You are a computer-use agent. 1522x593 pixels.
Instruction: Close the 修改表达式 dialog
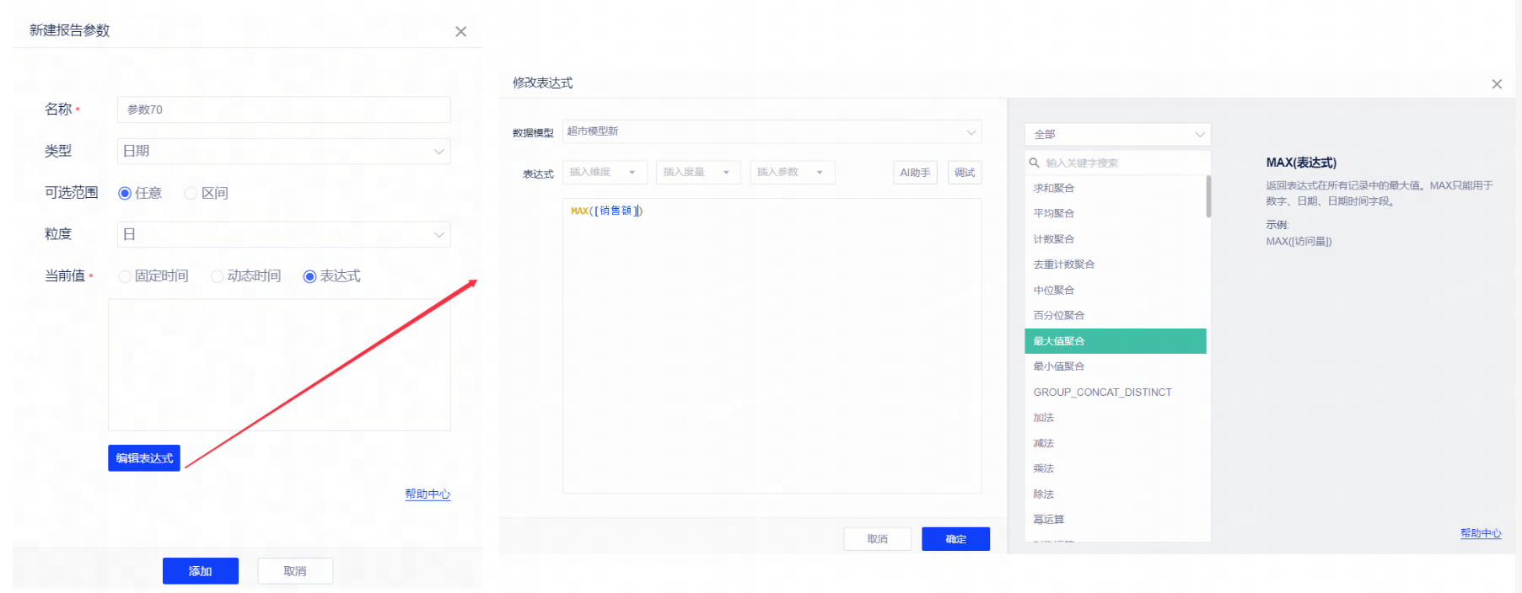coord(1497,84)
